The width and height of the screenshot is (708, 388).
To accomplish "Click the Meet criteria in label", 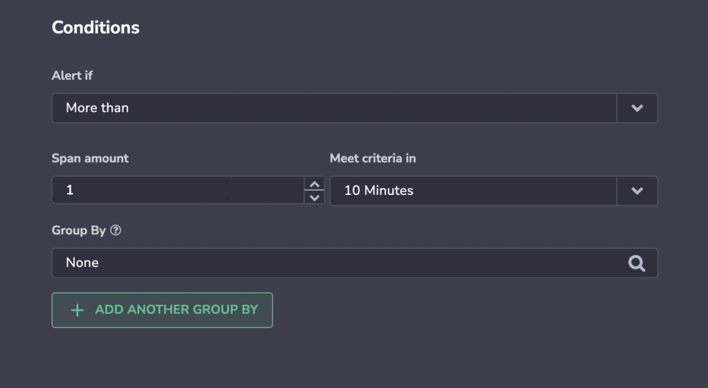I will (373, 158).
